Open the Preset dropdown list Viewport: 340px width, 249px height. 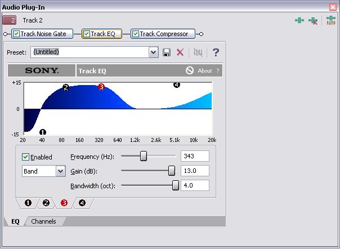153,52
